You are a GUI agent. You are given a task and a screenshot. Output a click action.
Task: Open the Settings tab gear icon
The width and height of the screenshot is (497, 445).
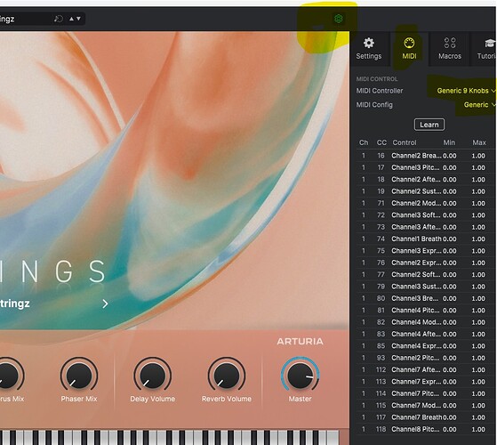coord(369,43)
